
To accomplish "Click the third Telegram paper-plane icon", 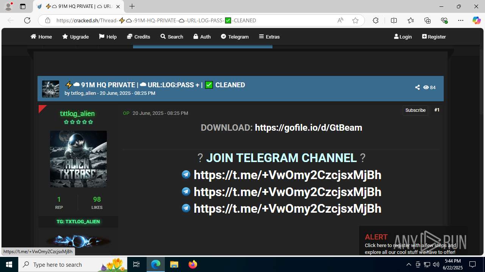I will 186,208.
